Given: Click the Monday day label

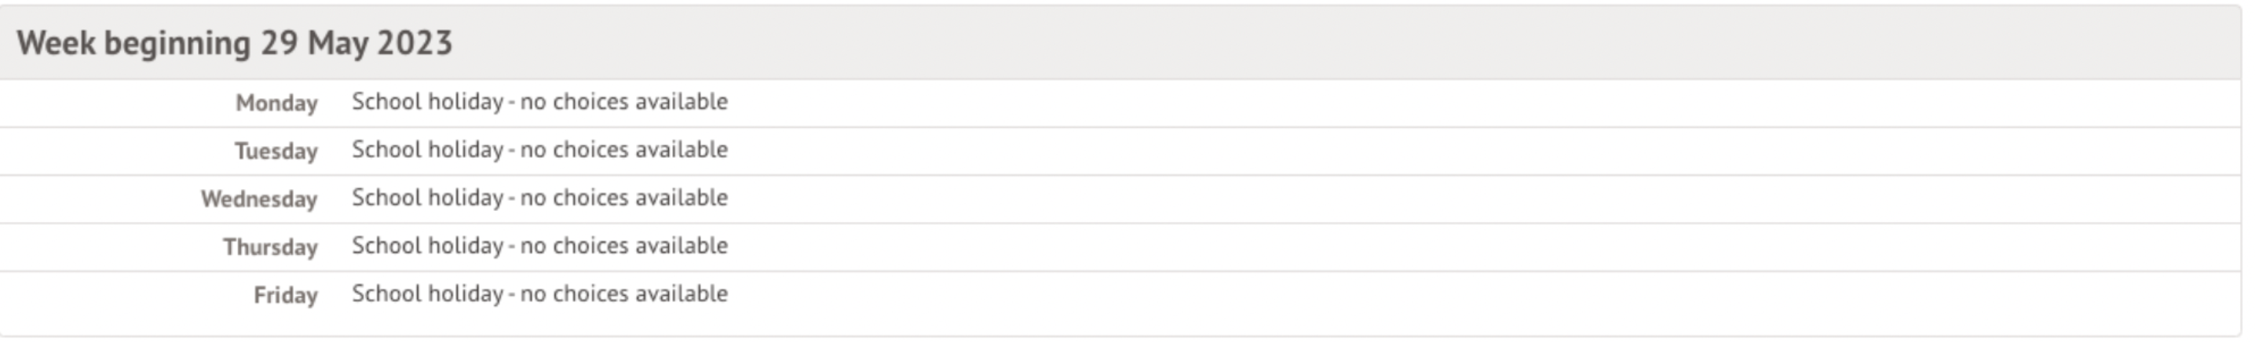Looking at the screenshot, I should click(276, 104).
